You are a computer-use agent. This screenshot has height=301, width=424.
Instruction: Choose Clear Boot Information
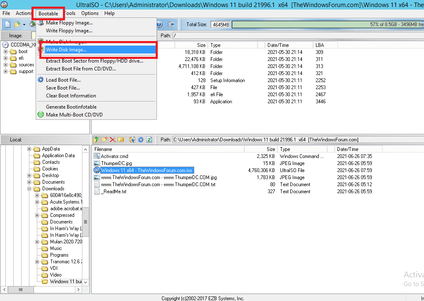(96, 95)
